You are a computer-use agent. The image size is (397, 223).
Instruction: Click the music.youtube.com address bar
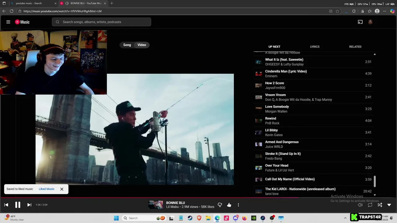click(174, 11)
